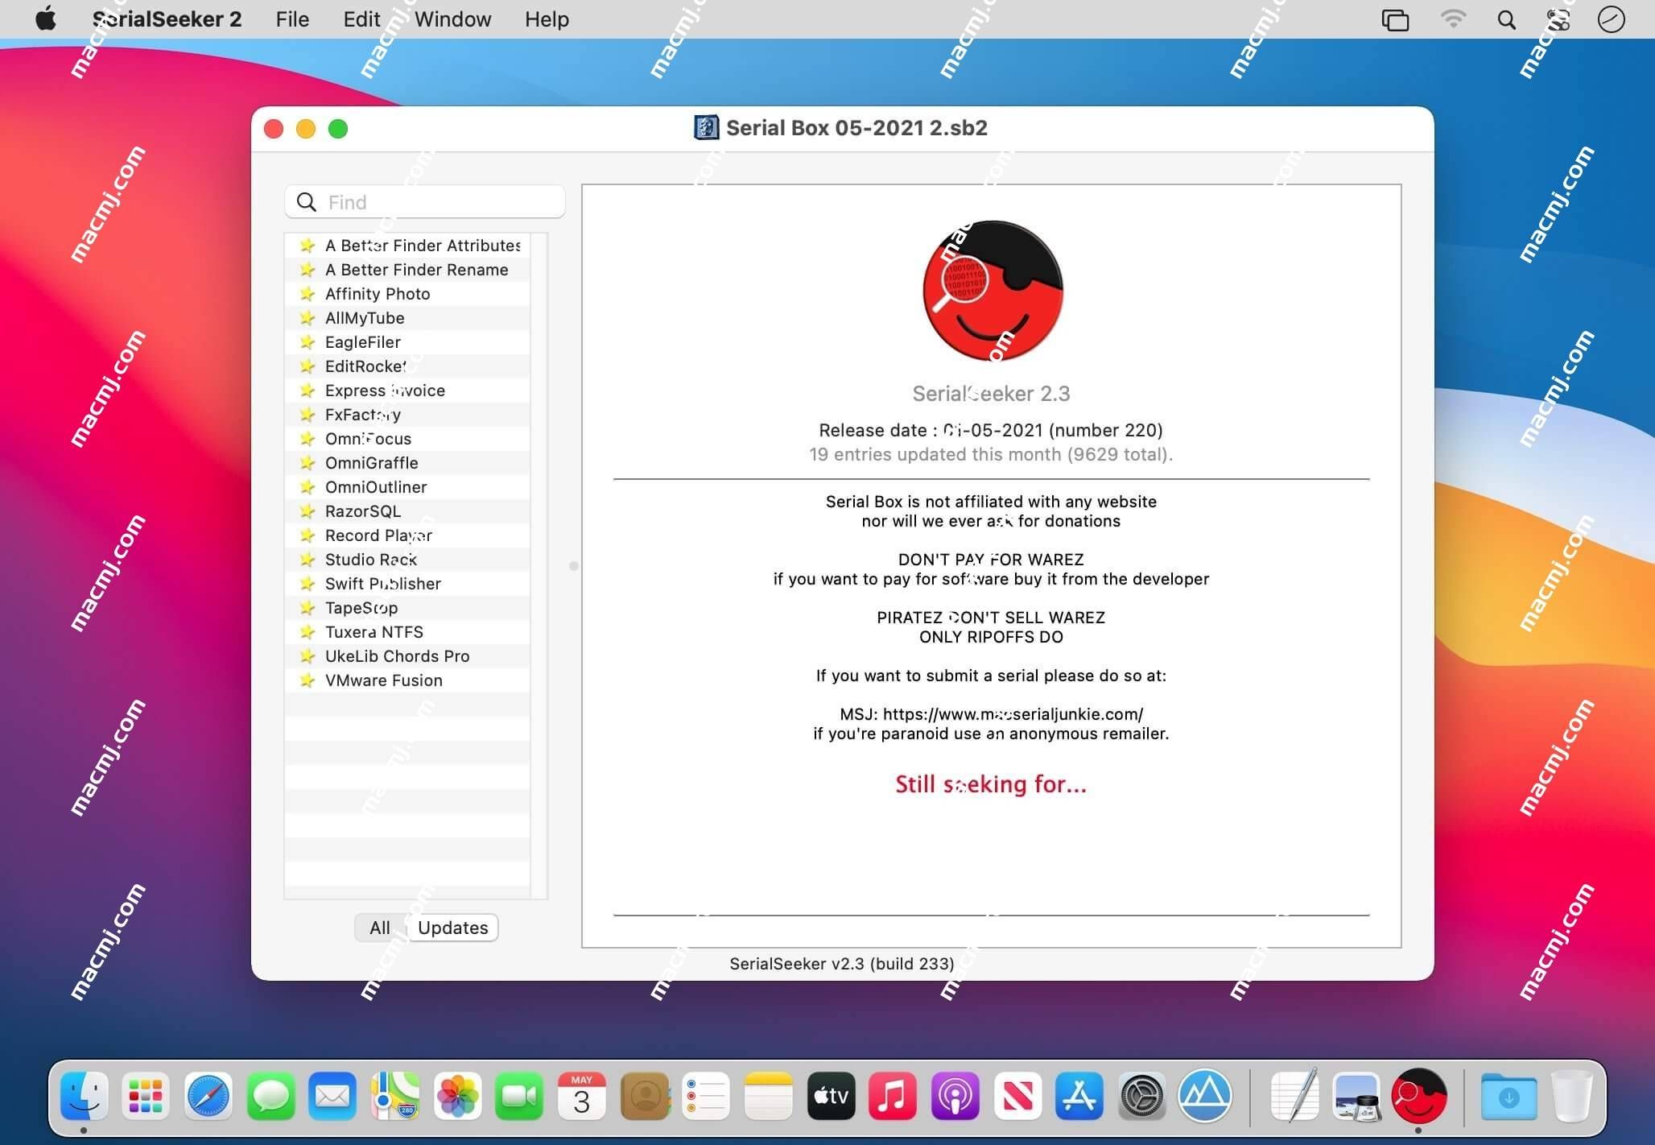Click the Find search input field
The height and width of the screenshot is (1145, 1655).
point(427,203)
